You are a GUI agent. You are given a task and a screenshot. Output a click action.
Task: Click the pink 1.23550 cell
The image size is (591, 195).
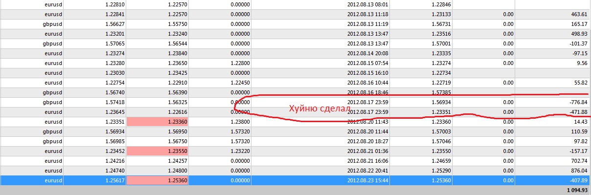coord(157,151)
